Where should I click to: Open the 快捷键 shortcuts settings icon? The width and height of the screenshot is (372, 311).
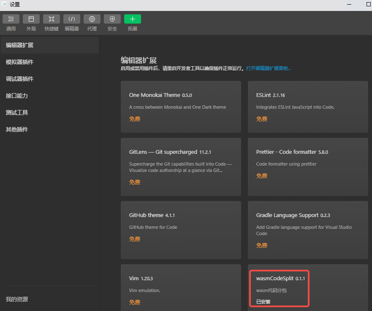point(52,19)
